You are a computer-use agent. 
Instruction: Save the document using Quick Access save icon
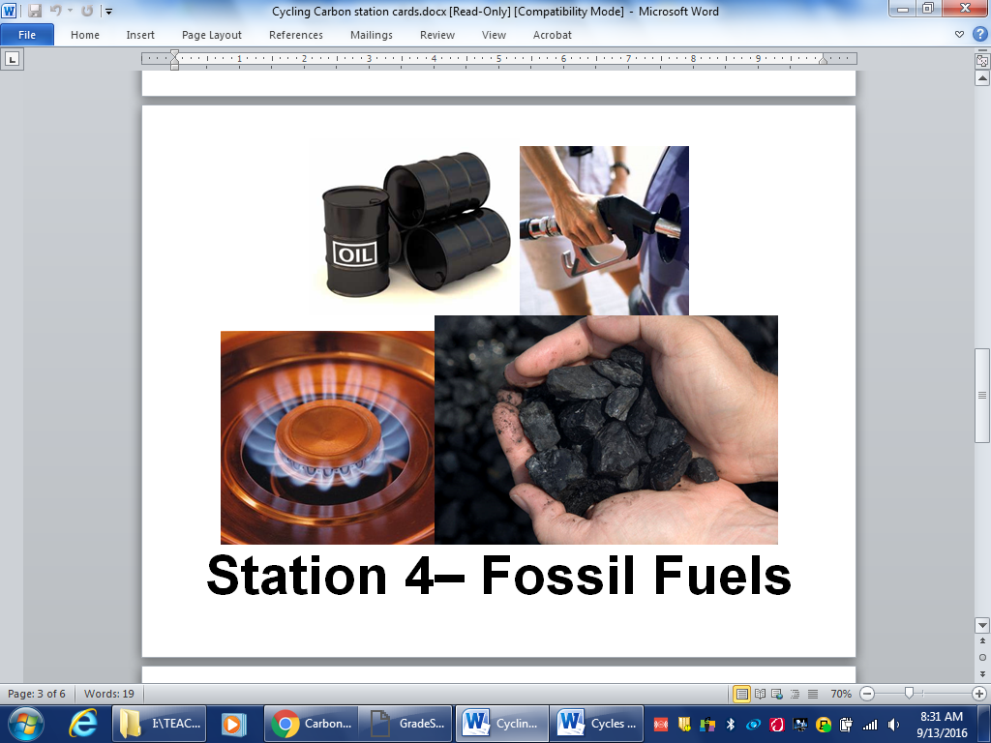34,11
